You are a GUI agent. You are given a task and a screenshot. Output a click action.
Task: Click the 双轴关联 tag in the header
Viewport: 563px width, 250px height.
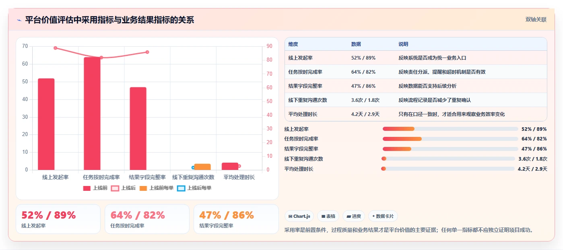tap(536, 20)
